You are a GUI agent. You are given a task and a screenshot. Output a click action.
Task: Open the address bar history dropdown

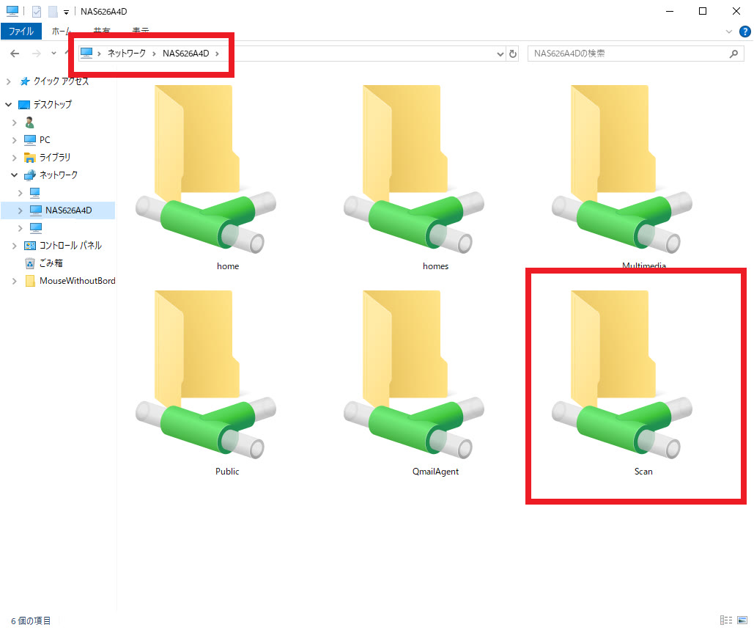click(x=500, y=54)
